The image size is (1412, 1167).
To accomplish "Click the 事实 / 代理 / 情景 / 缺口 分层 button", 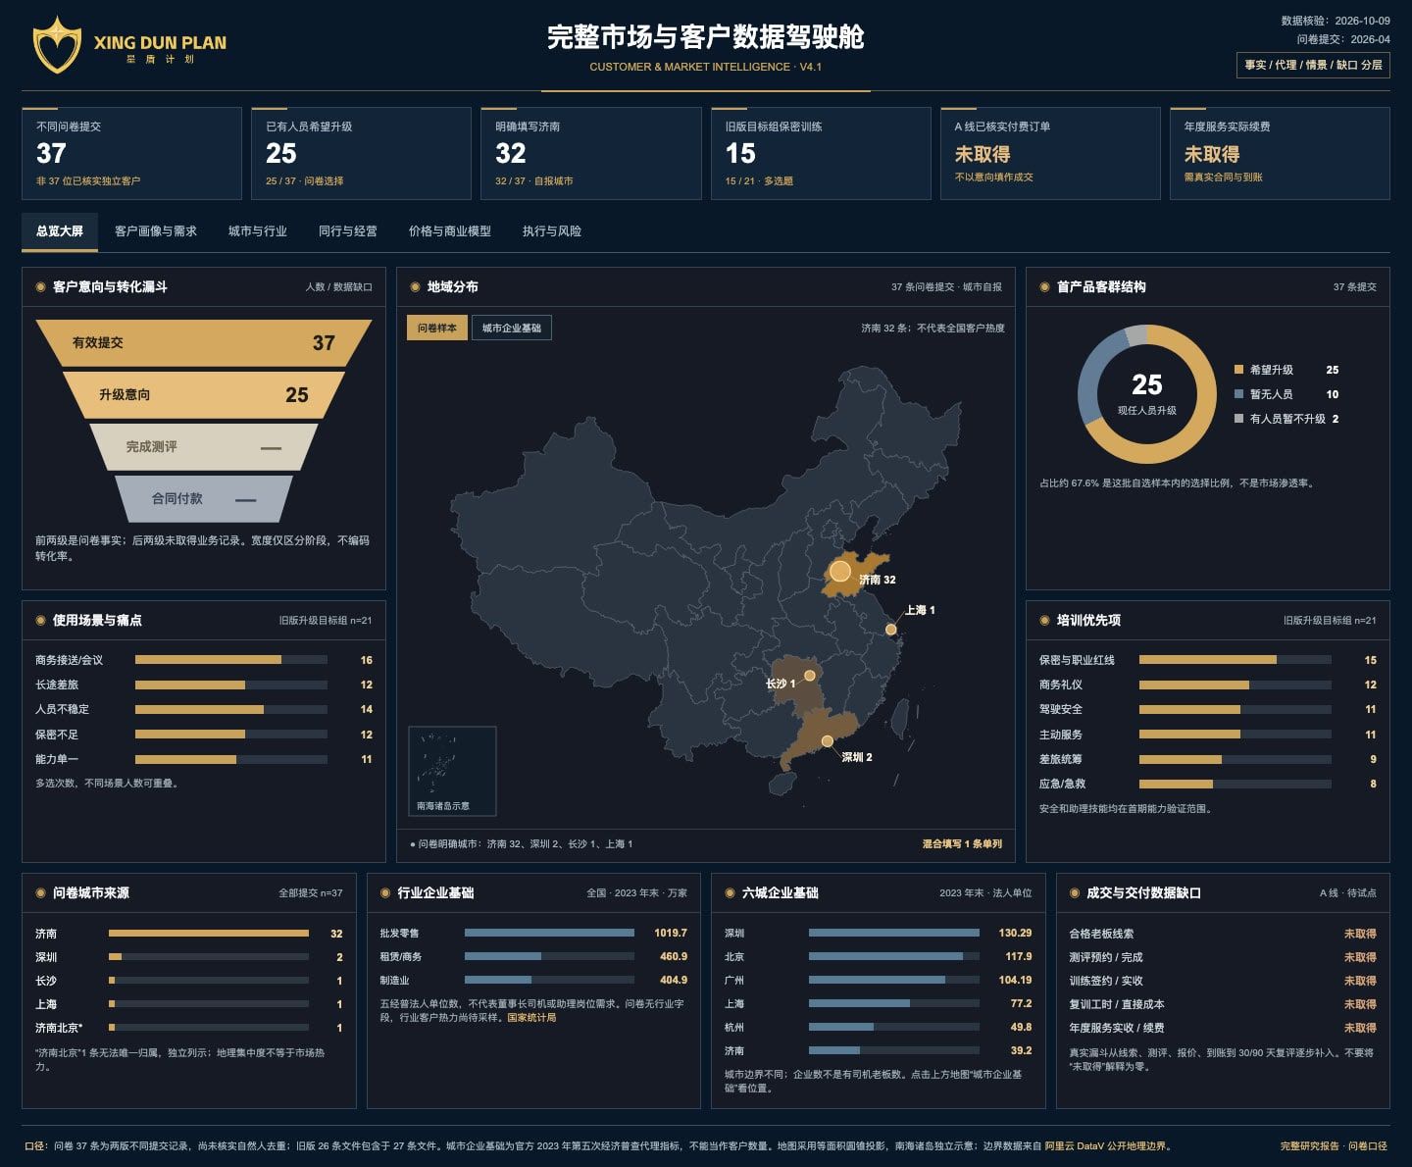I will 1313,65.
